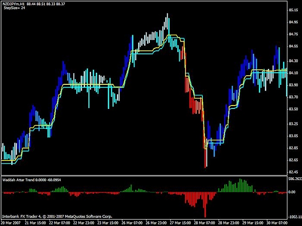Click the 26 Mar 07:00 time label

coord(132,223)
